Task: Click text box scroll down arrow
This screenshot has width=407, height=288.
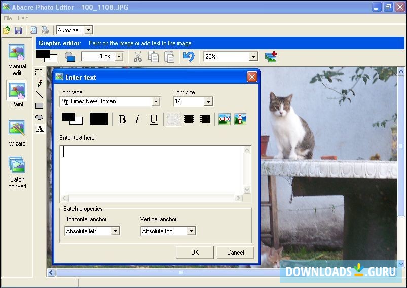Action: click(x=247, y=189)
